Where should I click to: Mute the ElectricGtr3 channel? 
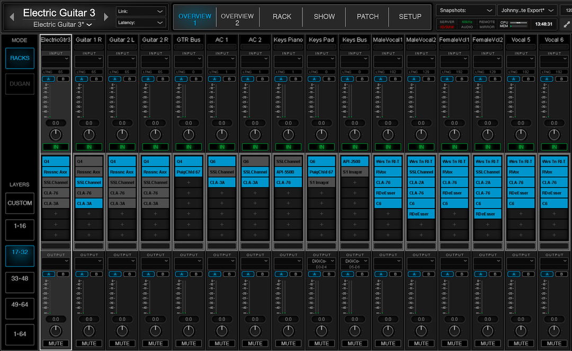pyautogui.click(x=56, y=343)
